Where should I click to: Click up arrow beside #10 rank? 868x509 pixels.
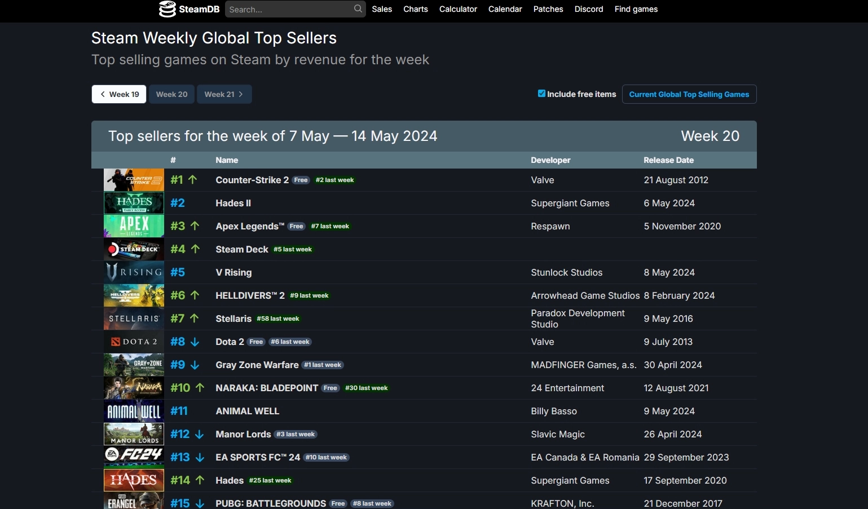pos(200,387)
